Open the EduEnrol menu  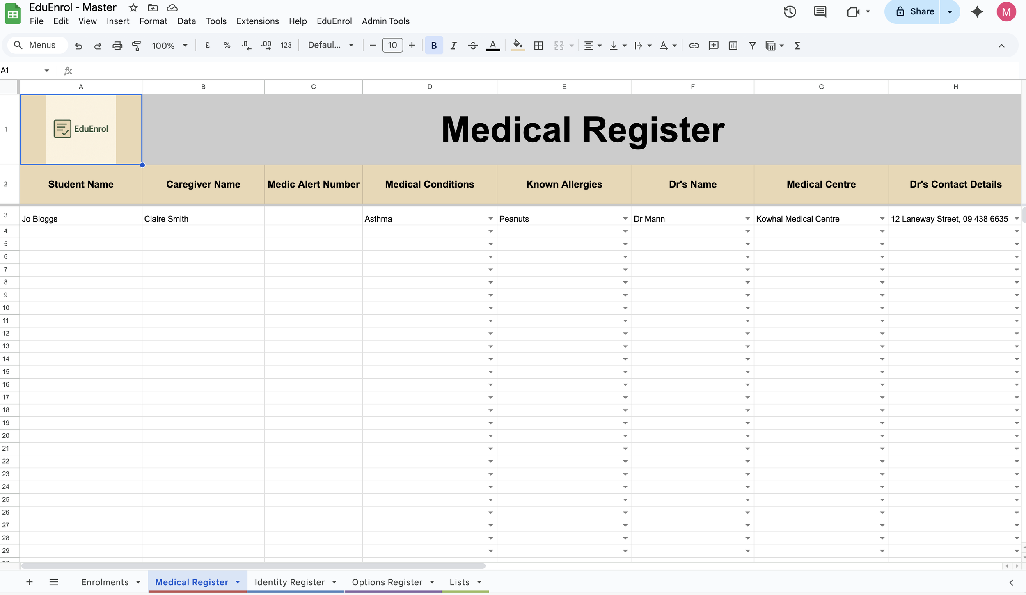(334, 21)
